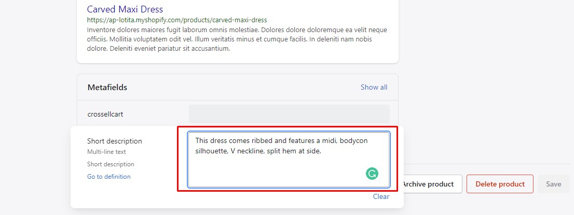Click the green Grammarly icon in textarea
The image size is (574, 215).
tap(372, 174)
